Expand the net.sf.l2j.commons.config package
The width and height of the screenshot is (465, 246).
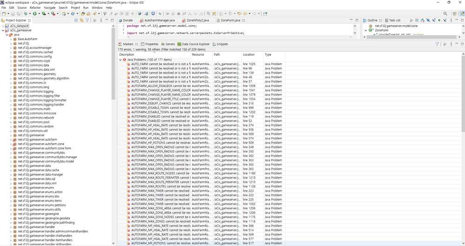pyautogui.click(x=11, y=56)
